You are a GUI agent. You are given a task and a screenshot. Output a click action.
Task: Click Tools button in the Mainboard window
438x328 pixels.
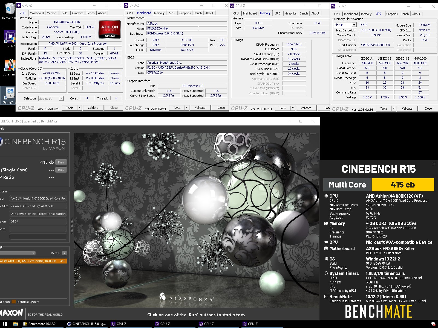point(177,108)
